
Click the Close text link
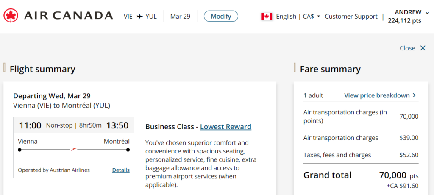(x=407, y=48)
